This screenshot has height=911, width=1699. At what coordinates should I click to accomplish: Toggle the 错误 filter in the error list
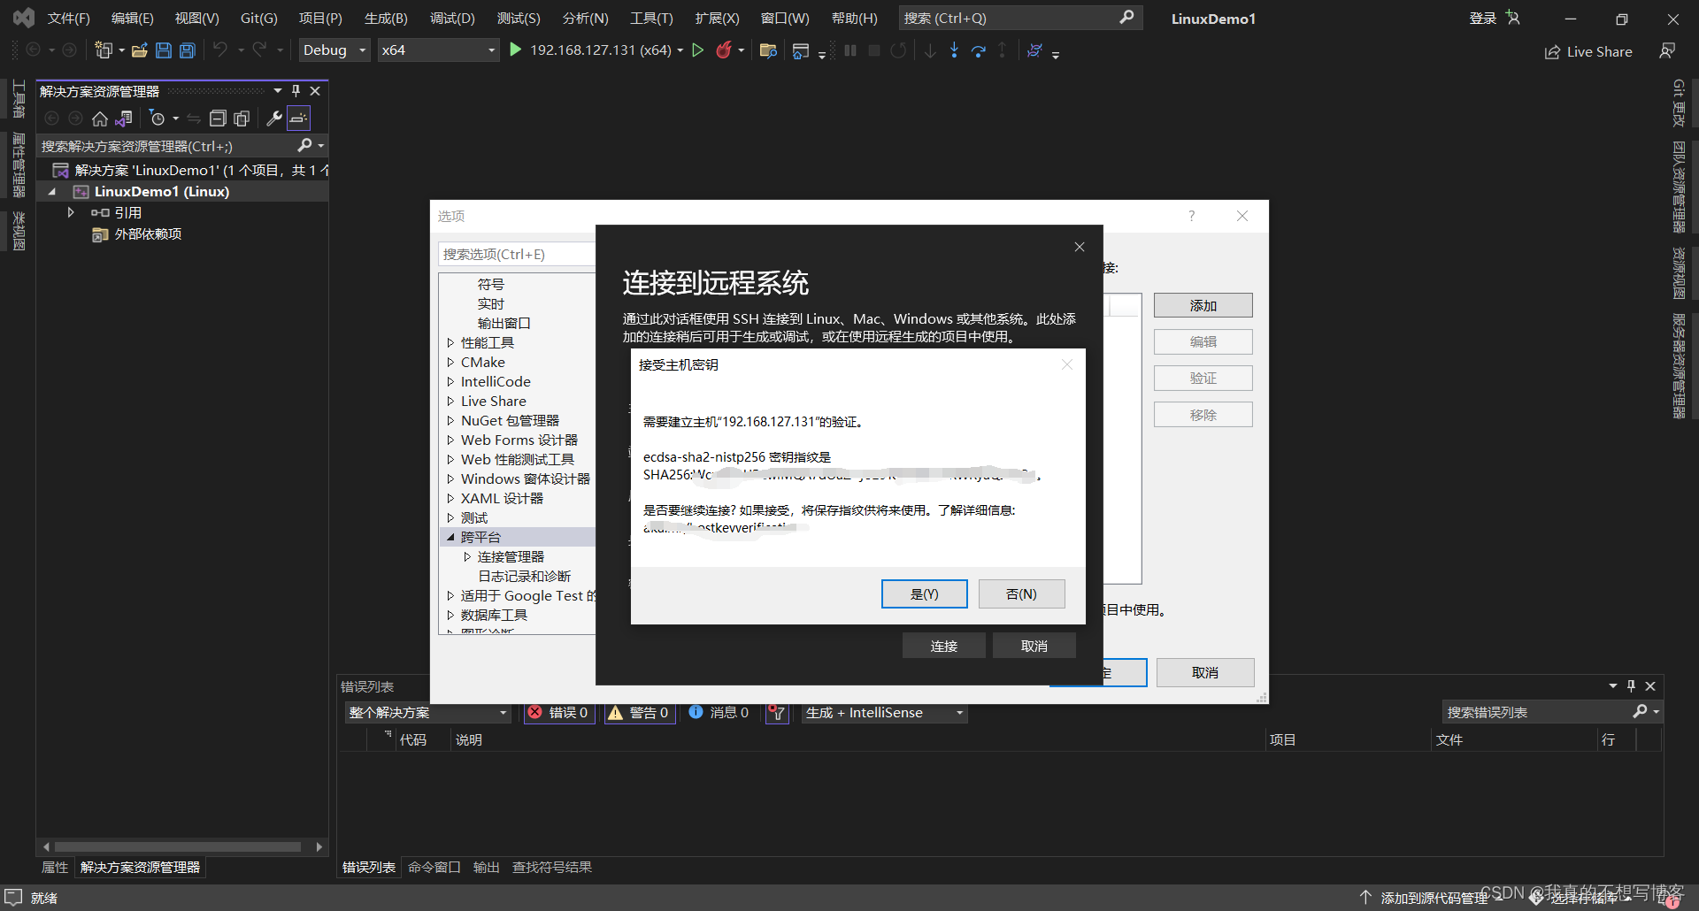[x=558, y=712]
